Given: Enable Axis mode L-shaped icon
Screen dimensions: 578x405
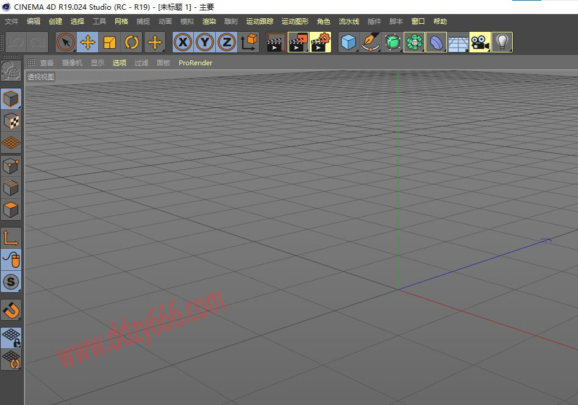Looking at the screenshot, I should tap(11, 238).
